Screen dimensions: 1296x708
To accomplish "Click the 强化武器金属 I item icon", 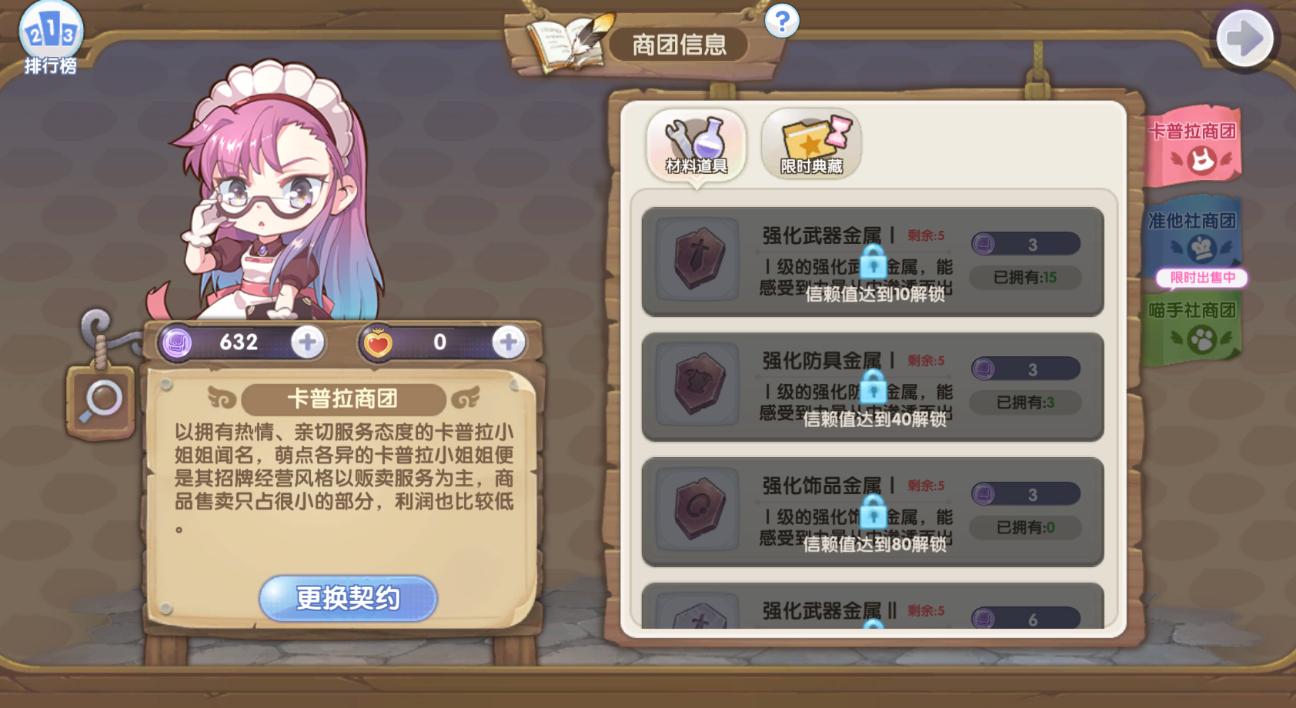I will click(x=698, y=259).
